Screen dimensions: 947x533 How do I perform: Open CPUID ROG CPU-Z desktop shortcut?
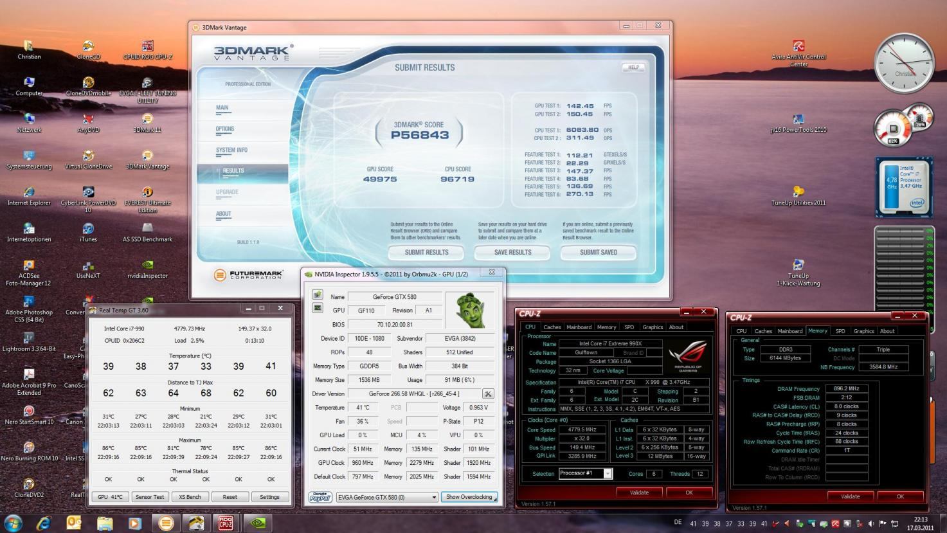click(x=147, y=50)
